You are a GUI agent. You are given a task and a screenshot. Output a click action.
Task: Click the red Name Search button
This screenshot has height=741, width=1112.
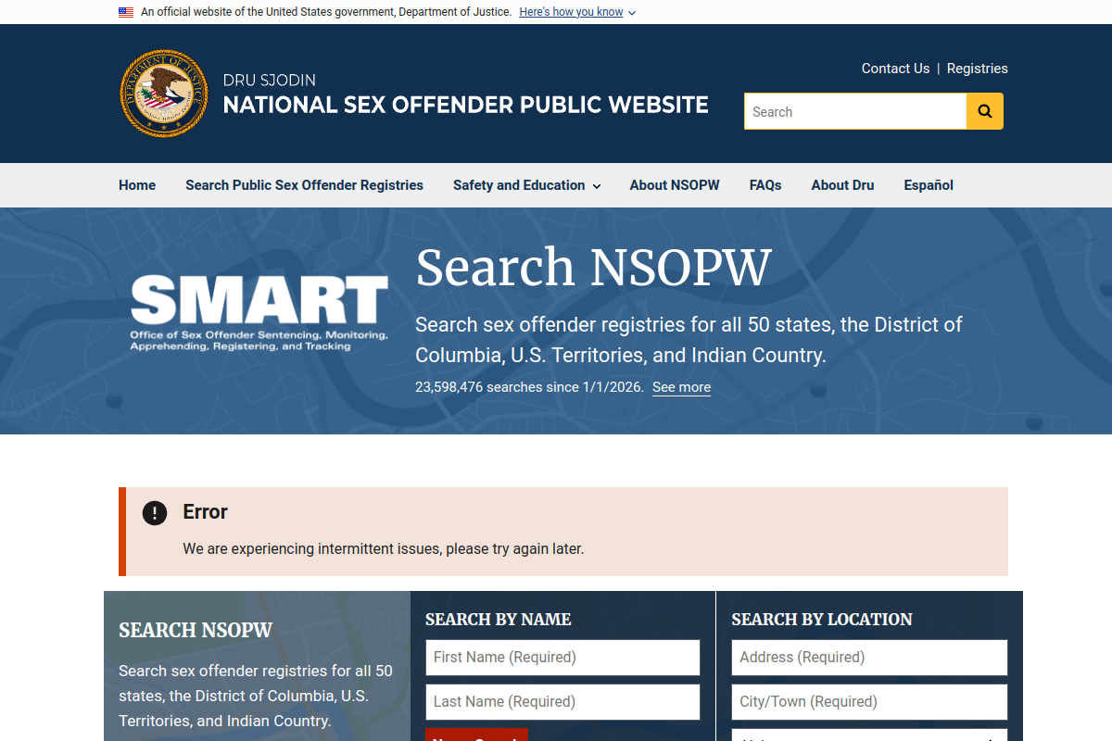pyautogui.click(x=476, y=735)
